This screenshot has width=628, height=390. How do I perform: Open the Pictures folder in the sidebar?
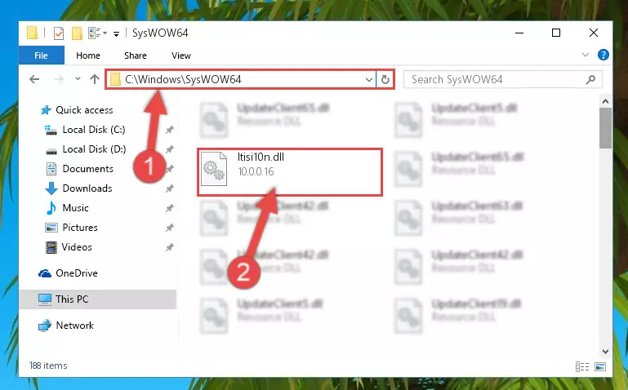(x=80, y=228)
